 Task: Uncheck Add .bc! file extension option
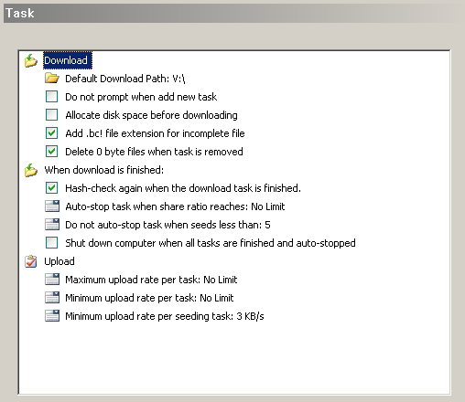pos(51,133)
